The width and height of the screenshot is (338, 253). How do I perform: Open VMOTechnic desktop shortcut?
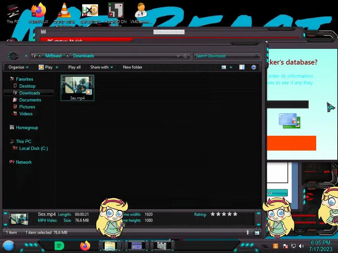click(x=141, y=13)
